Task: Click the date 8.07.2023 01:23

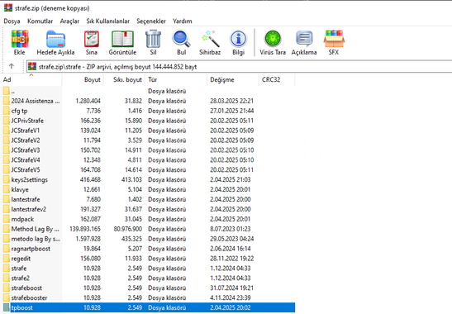Action: coord(231,229)
